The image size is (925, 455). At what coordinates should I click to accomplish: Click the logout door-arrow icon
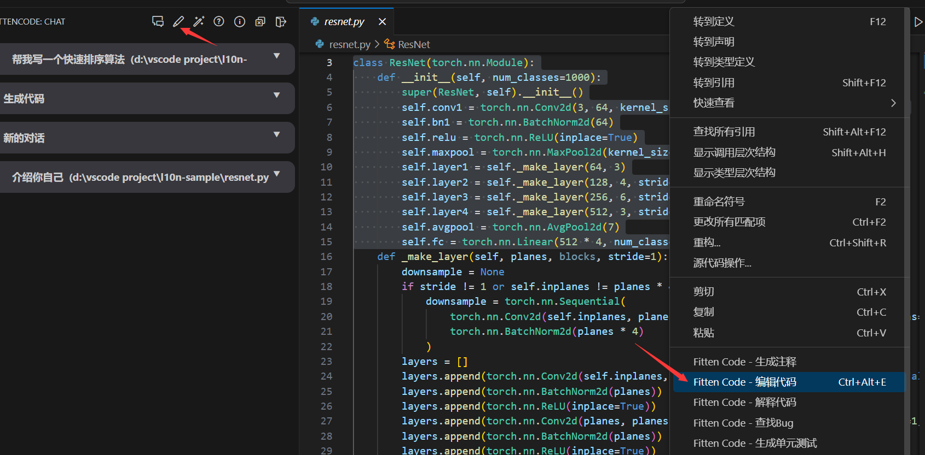tap(281, 21)
